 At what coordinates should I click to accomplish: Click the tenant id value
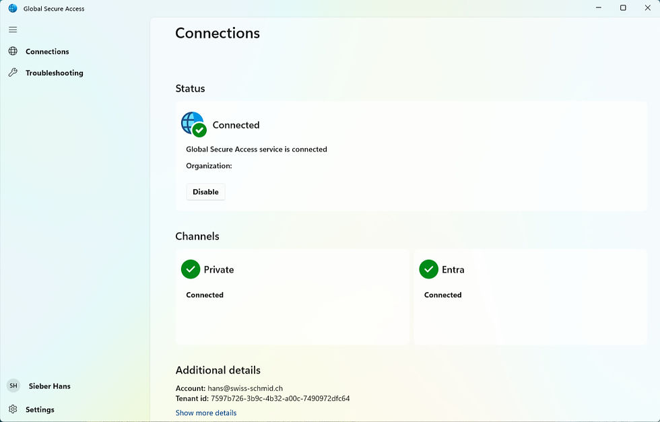280,398
